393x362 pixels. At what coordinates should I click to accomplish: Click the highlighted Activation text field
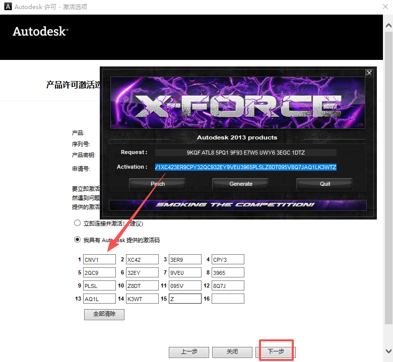pos(245,167)
